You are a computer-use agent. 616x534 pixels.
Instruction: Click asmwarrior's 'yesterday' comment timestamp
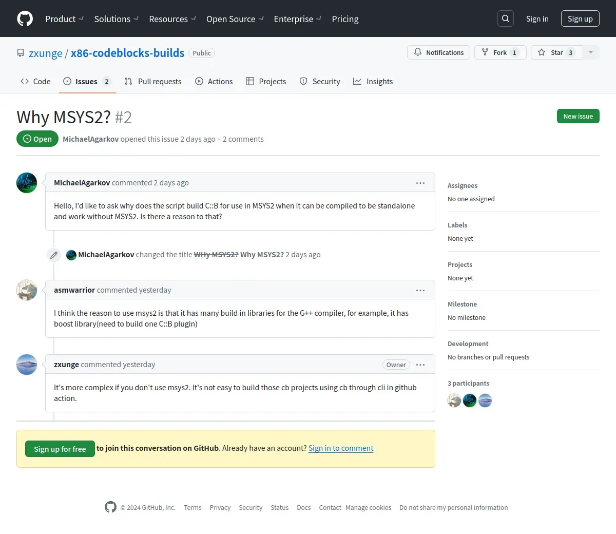pos(155,290)
